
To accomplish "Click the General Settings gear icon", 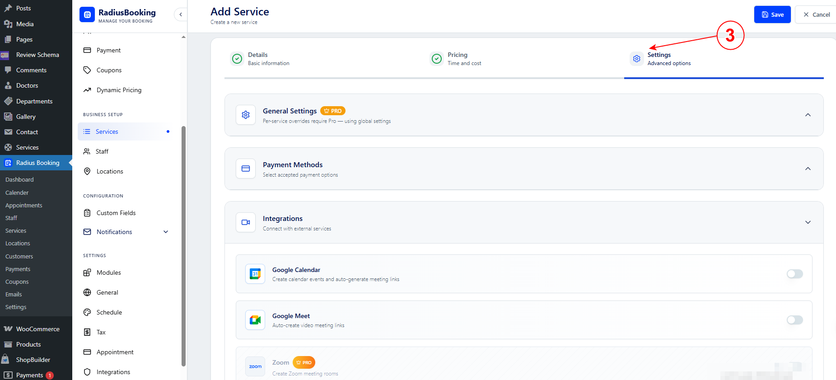I will click(x=246, y=115).
